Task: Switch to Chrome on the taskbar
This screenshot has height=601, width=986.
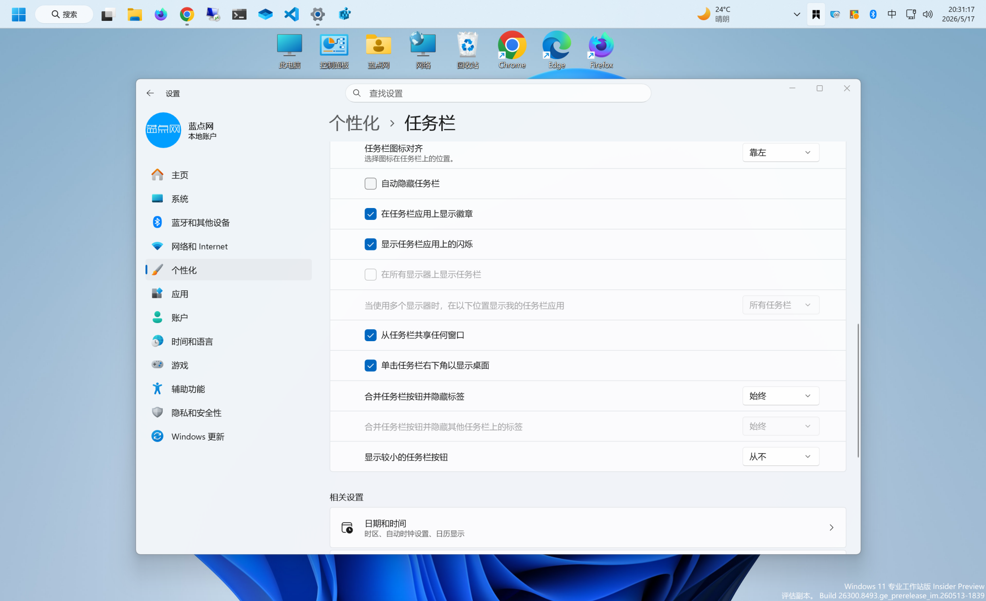Action: 187,14
